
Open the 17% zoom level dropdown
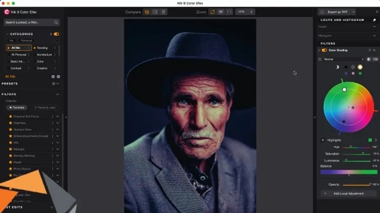coord(245,12)
